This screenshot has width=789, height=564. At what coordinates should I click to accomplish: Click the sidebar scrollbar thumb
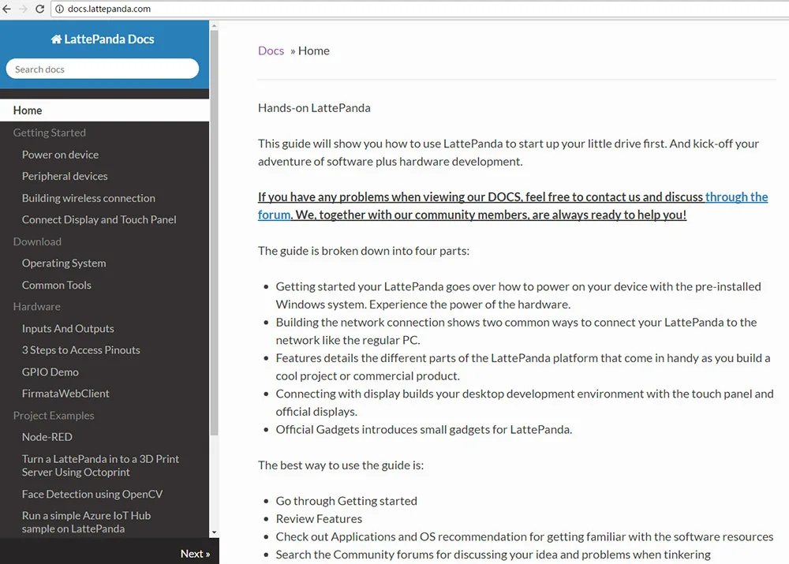215,233
